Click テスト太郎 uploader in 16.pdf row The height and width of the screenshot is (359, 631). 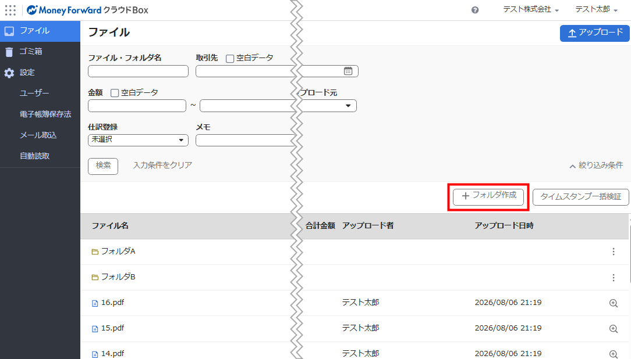coord(360,303)
